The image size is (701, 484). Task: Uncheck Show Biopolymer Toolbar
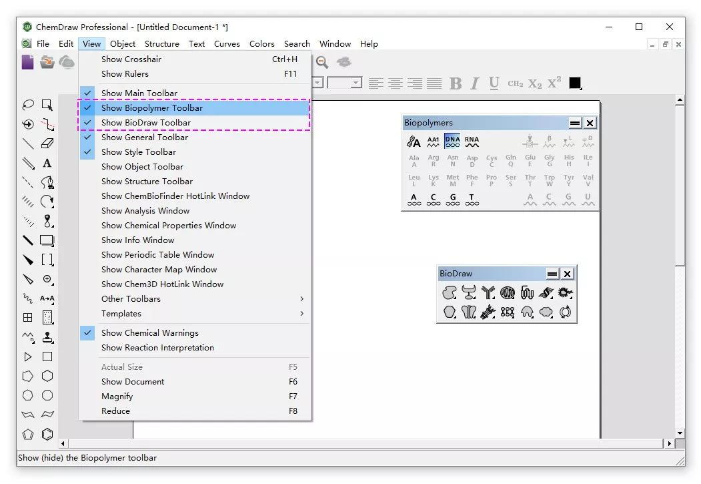pyautogui.click(x=195, y=107)
